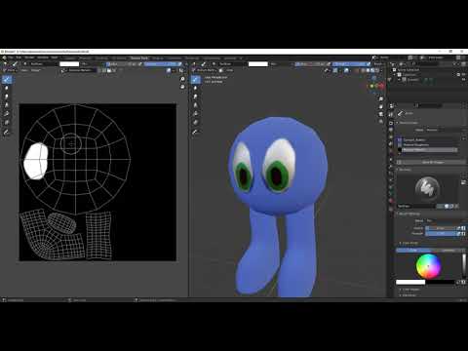468x351 pixels.
Task: Select the Clone tool in the 3D viewport
Action: [195, 105]
